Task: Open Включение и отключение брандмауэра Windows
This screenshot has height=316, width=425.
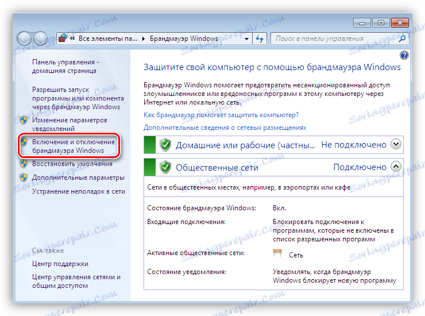Action: (74, 146)
